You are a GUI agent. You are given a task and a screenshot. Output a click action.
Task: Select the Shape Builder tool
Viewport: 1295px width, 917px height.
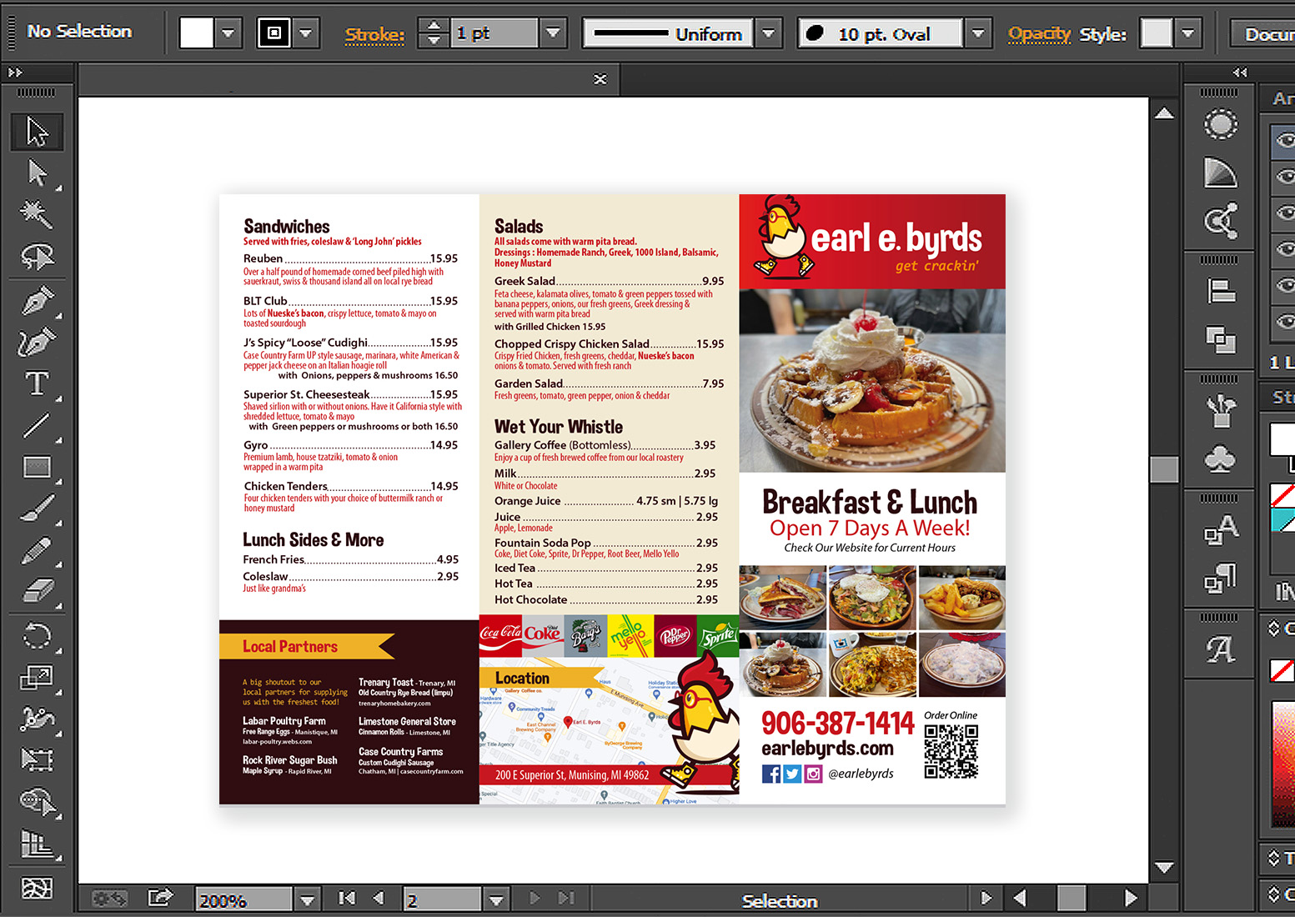(38, 801)
